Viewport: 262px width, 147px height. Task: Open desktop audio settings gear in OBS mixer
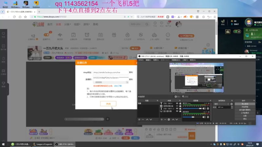click(208, 117)
